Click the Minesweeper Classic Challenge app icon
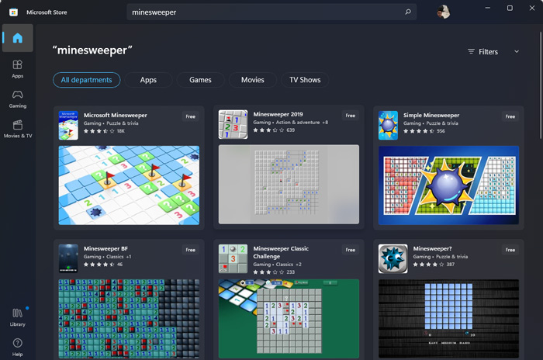This screenshot has width=543, height=360. pos(233,258)
